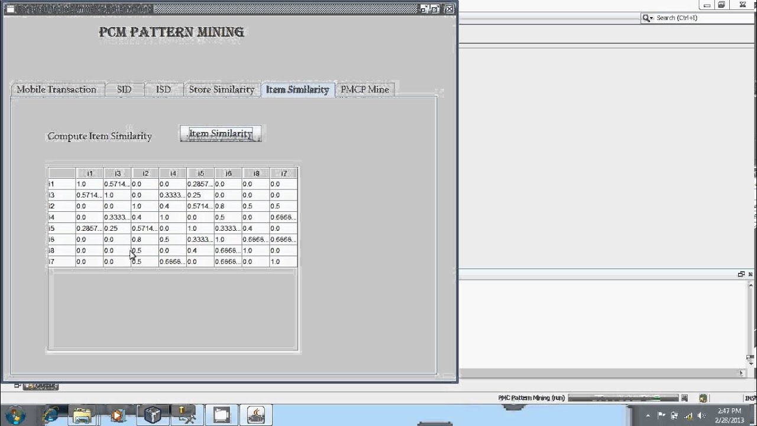Close the PCM Pattern Mining window
Viewport: 757px width, 426px height.
(x=449, y=9)
